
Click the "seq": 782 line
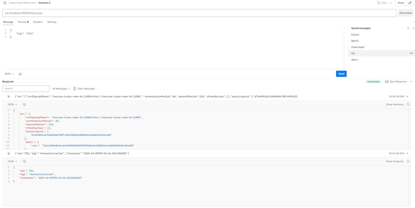[26, 171]
